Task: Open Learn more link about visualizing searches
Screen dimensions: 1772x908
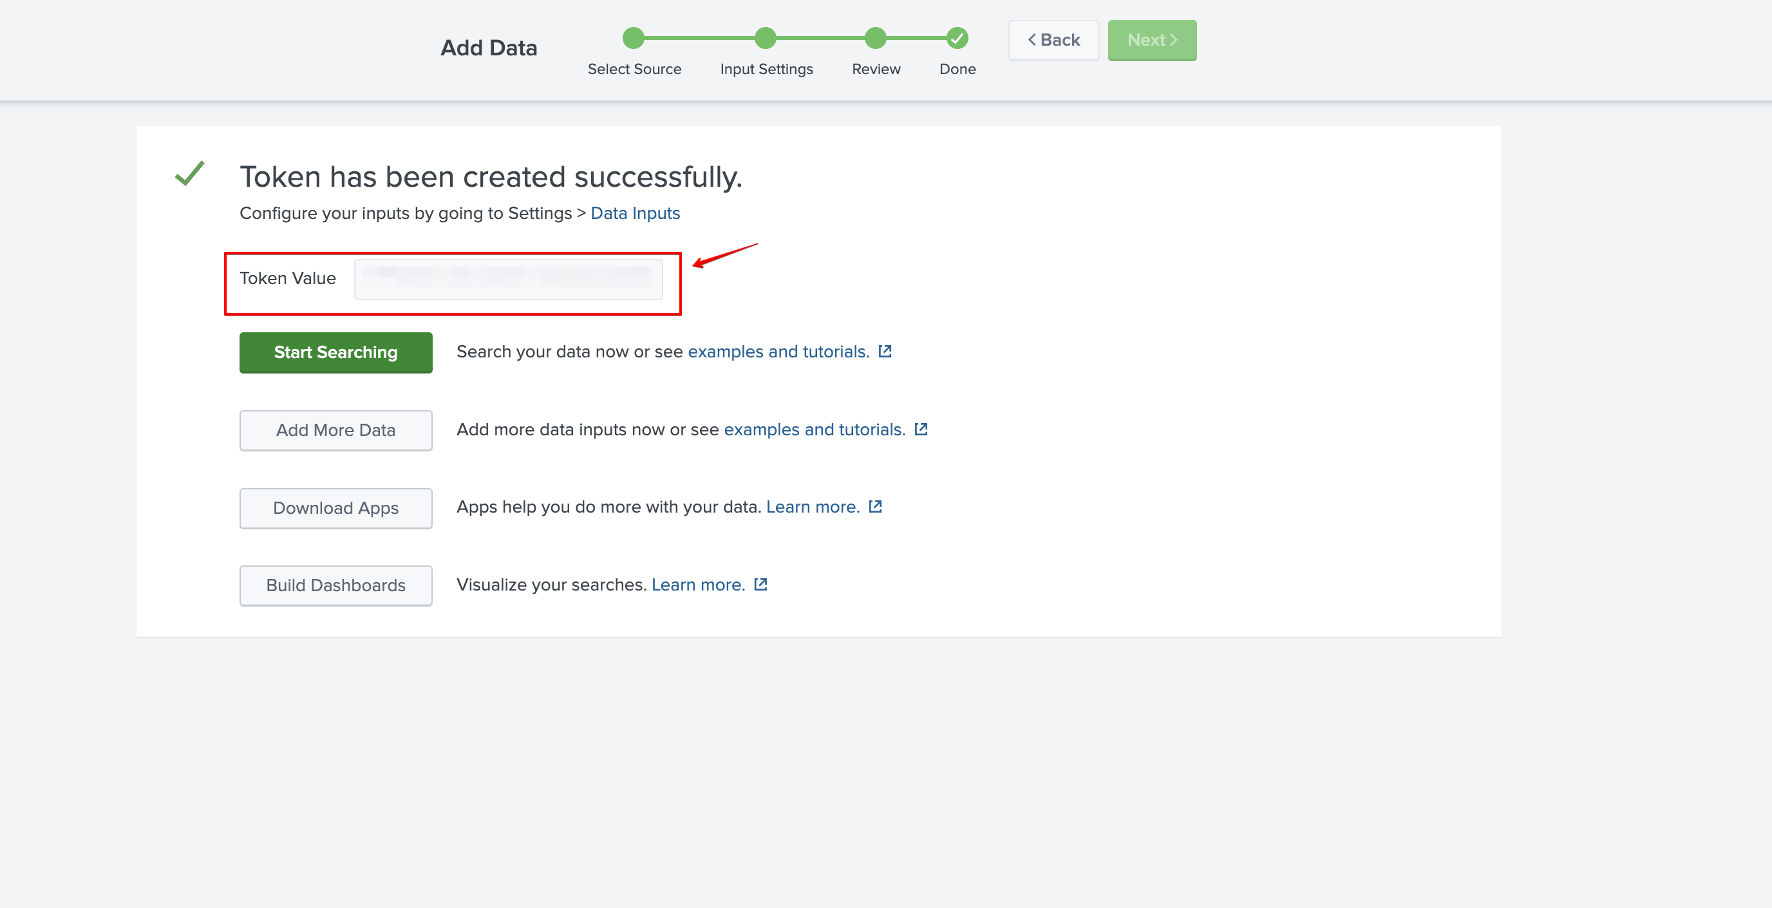Action: (697, 585)
